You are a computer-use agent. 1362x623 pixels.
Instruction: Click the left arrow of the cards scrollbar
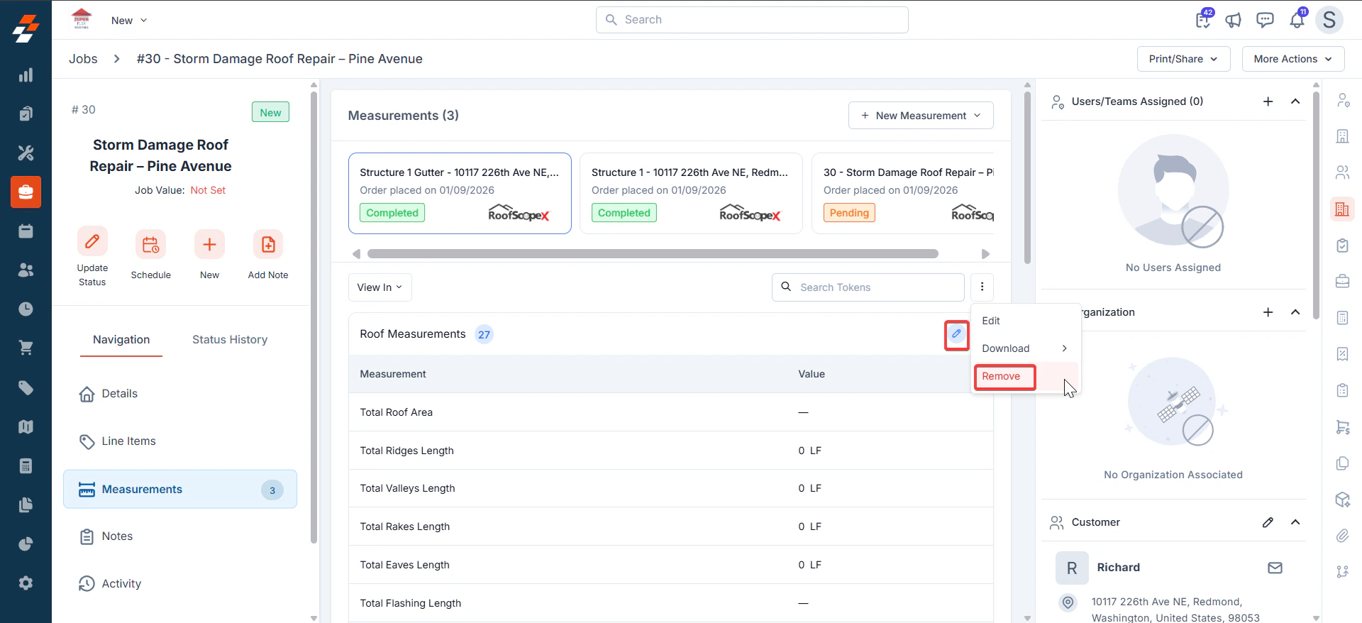tap(356, 254)
